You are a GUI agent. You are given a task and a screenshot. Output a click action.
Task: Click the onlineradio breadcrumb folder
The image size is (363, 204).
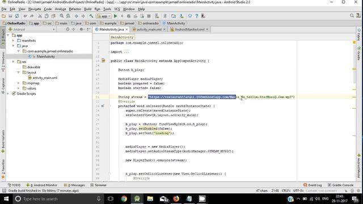tap(149, 23)
